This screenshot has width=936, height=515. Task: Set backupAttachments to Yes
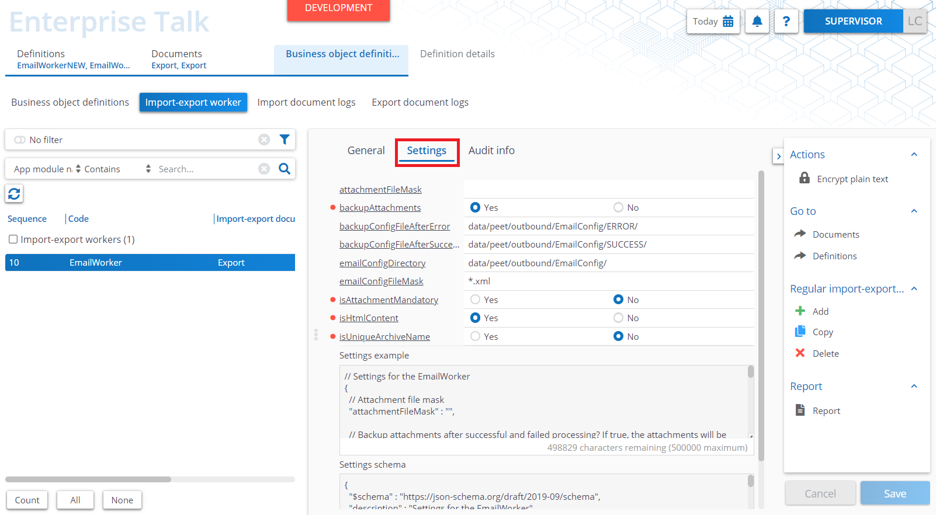tap(475, 207)
